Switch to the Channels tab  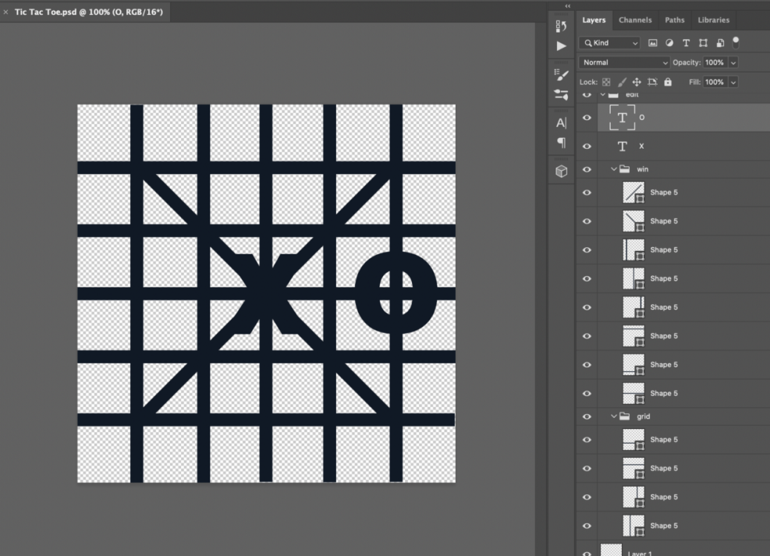click(x=635, y=20)
